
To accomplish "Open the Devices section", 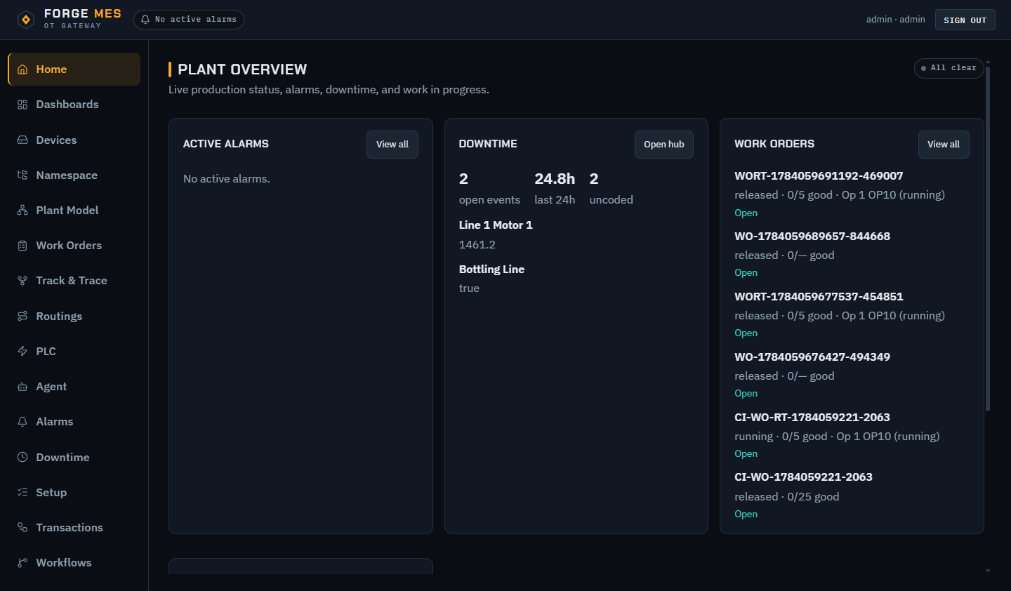I will (x=74, y=140).
